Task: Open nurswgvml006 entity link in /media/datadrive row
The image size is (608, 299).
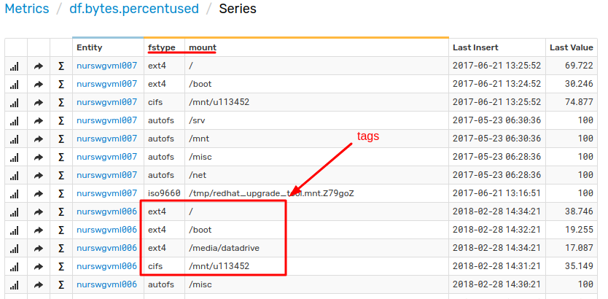Action: (107, 248)
